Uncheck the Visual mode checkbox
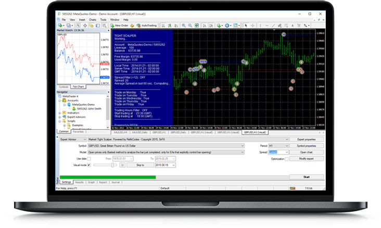Image resolution: width=381 pixels, height=228 pixels. (x=90, y=164)
